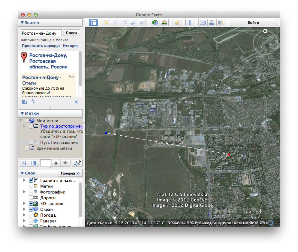Click the split-panel icon beside the magnifier
Image resolution: width=298 pixels, height=252 pixels.
[x=34, y=163]
